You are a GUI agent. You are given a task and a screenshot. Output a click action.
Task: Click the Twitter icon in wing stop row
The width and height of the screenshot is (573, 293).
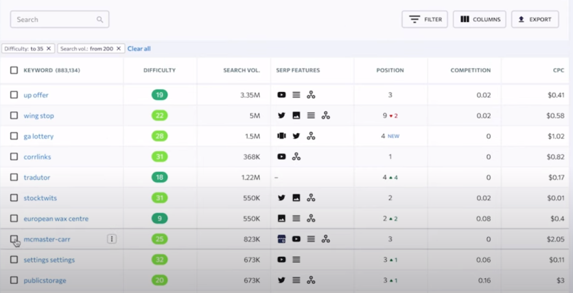click(x=281, y=115)
